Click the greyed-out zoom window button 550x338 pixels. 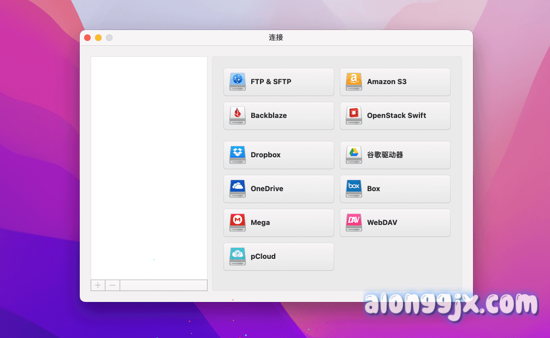click(x=109, y=38)
